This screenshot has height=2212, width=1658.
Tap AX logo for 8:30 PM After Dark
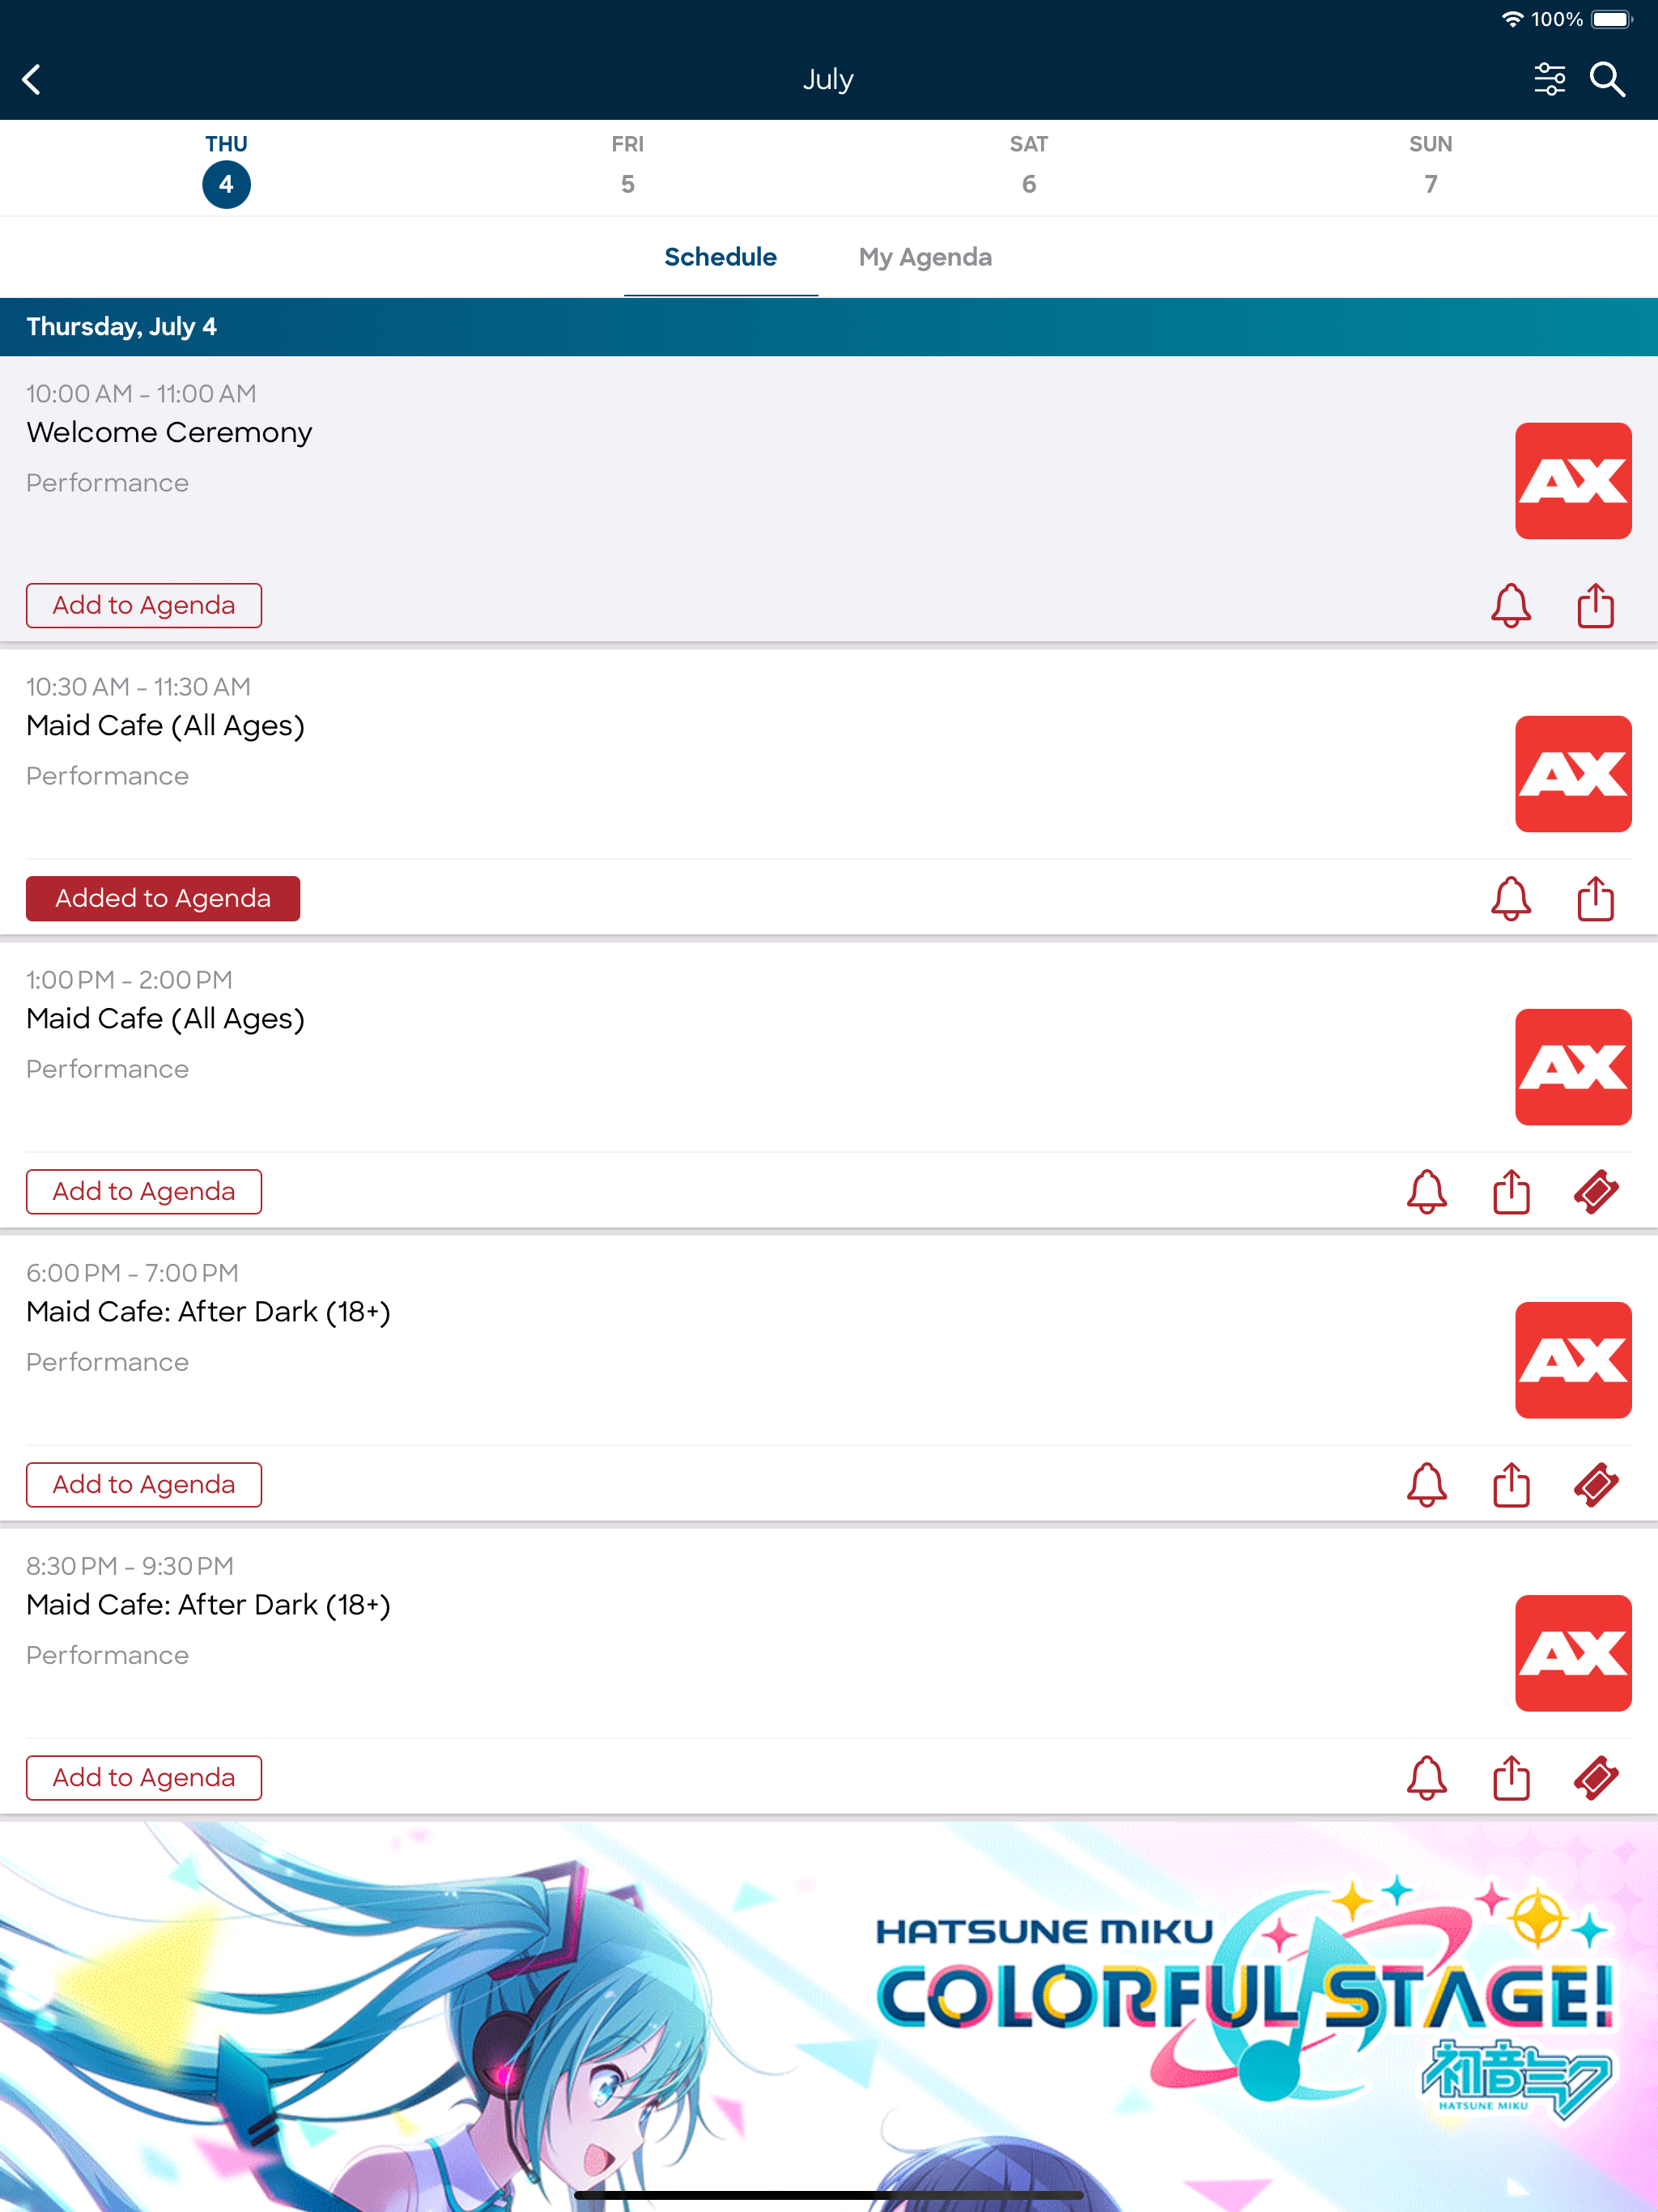[1573, 1653]
